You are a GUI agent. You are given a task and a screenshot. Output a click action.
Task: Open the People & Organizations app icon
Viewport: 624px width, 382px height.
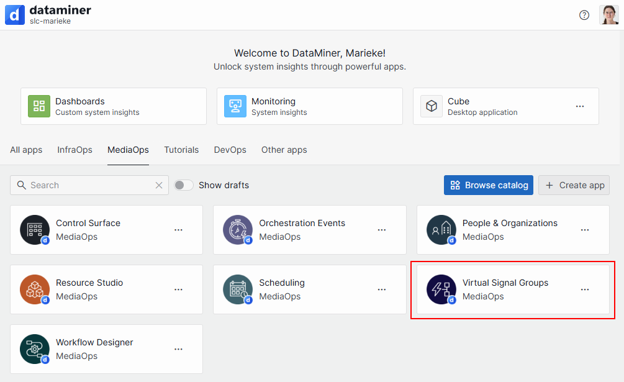click(x=441, y=229)
